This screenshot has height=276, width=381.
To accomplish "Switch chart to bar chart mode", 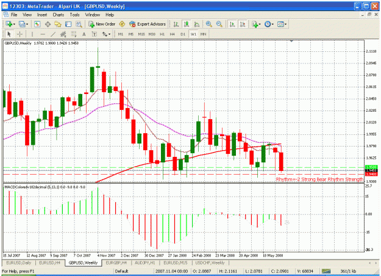I will pyautogui.click(x=176, y=24).
